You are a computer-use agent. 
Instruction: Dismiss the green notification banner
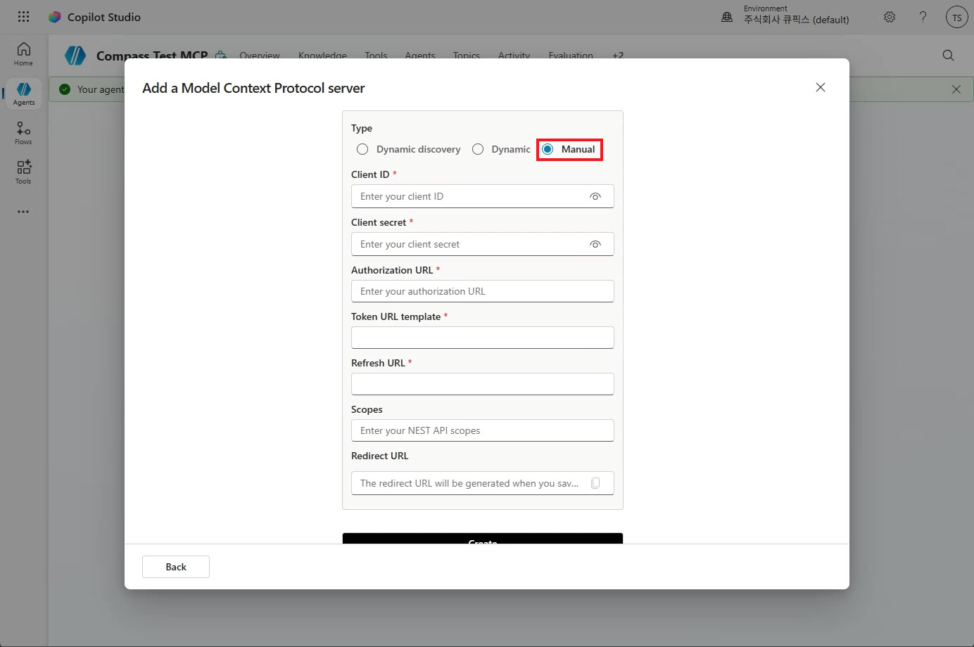[956, 89]
